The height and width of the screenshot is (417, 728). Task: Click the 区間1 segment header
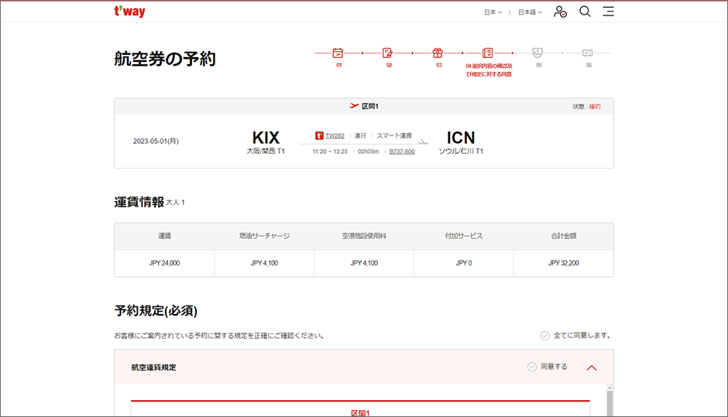[x=364, y=106]
